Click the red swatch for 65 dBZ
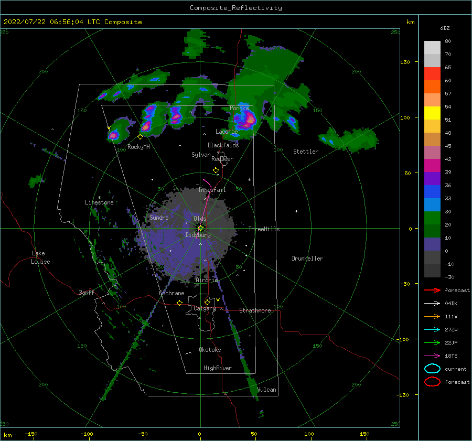The width and height of the screenshot is (472, 441). pos(432,73)
